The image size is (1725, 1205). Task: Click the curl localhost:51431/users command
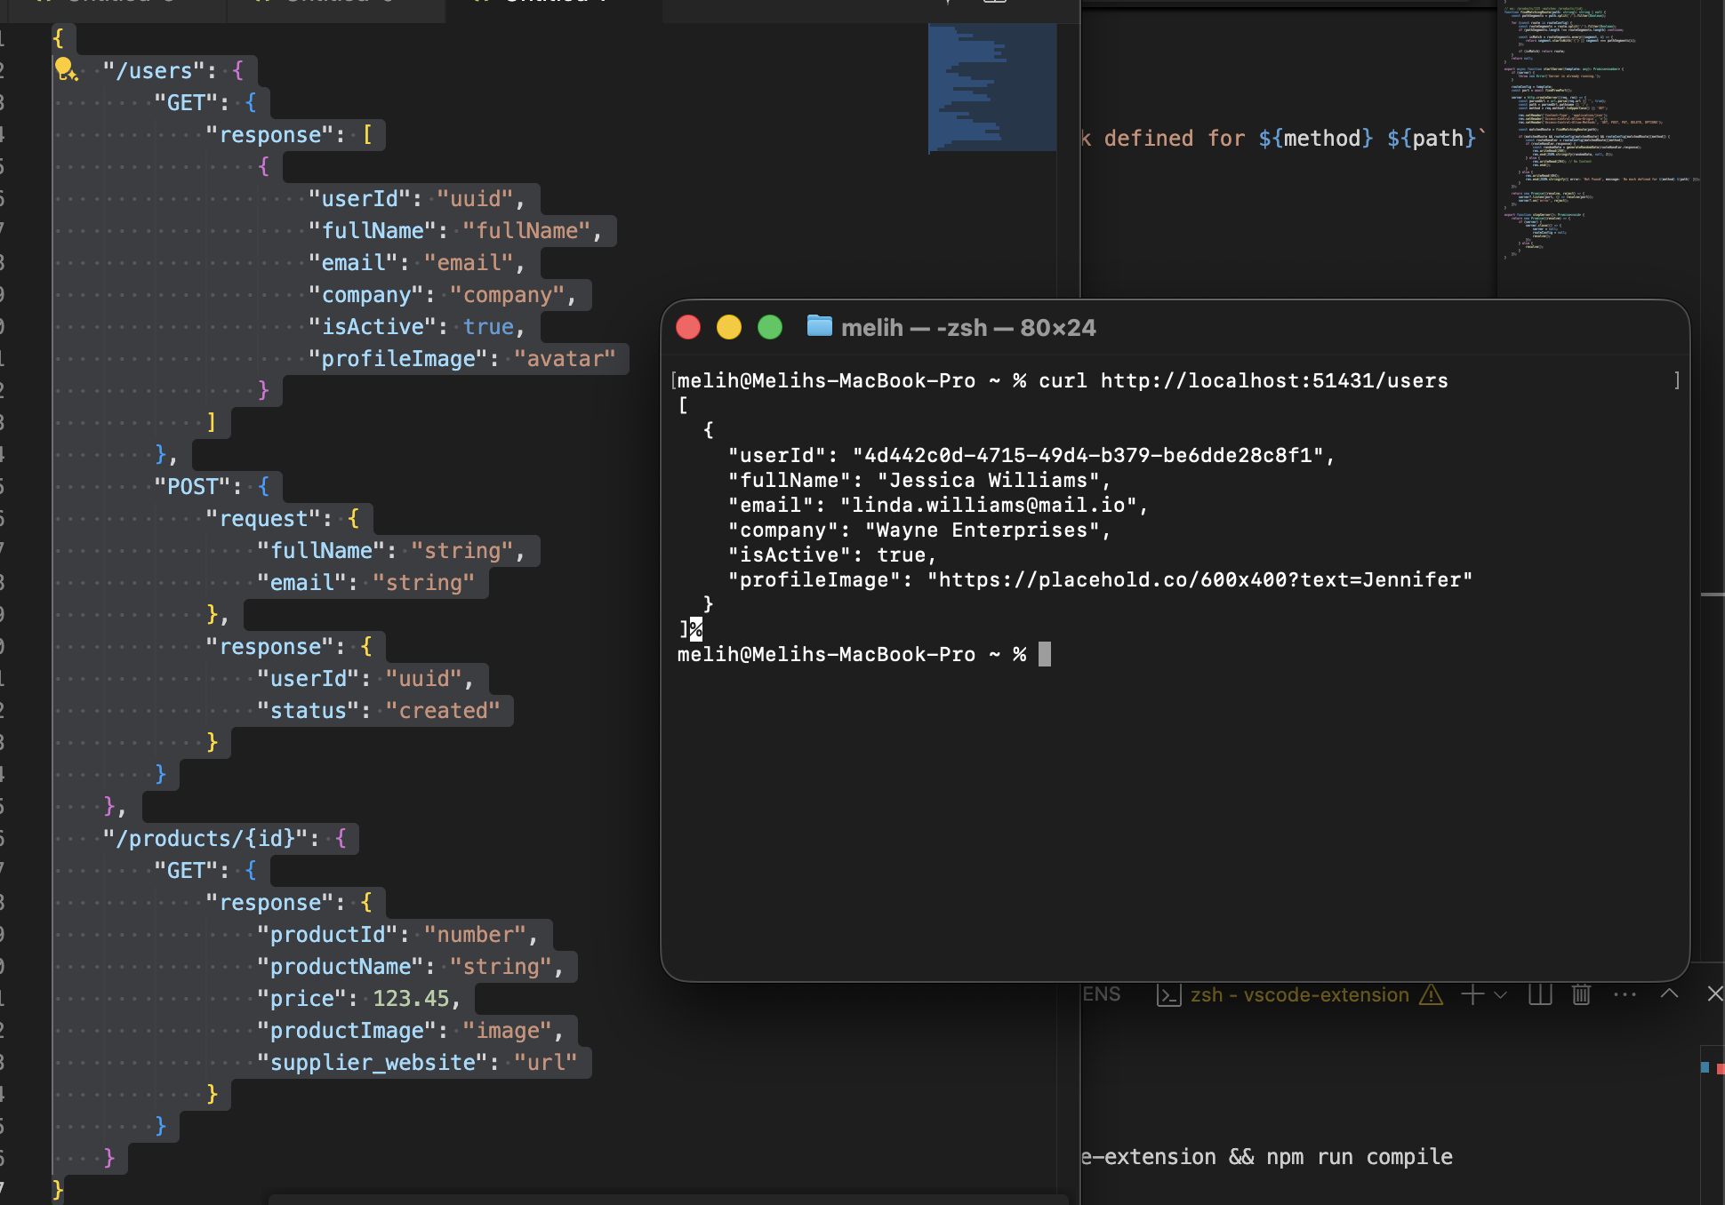(x=1243, y=380)
